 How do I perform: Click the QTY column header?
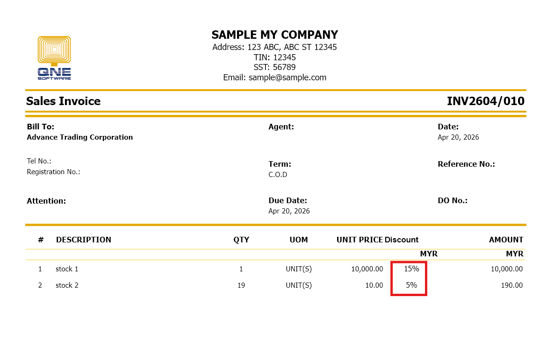(x=241, y=240)
